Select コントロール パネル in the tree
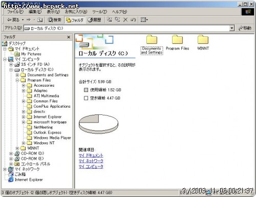Image resolution: width=256 pixels, height=197 pixels. pos(35,164)
